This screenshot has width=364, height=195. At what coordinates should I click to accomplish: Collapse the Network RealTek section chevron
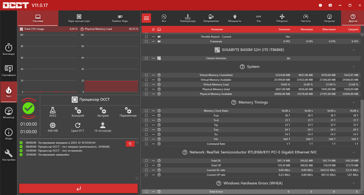(354, 152)
